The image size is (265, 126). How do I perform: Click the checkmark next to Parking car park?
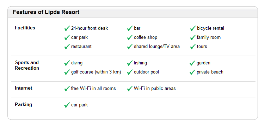67,105
